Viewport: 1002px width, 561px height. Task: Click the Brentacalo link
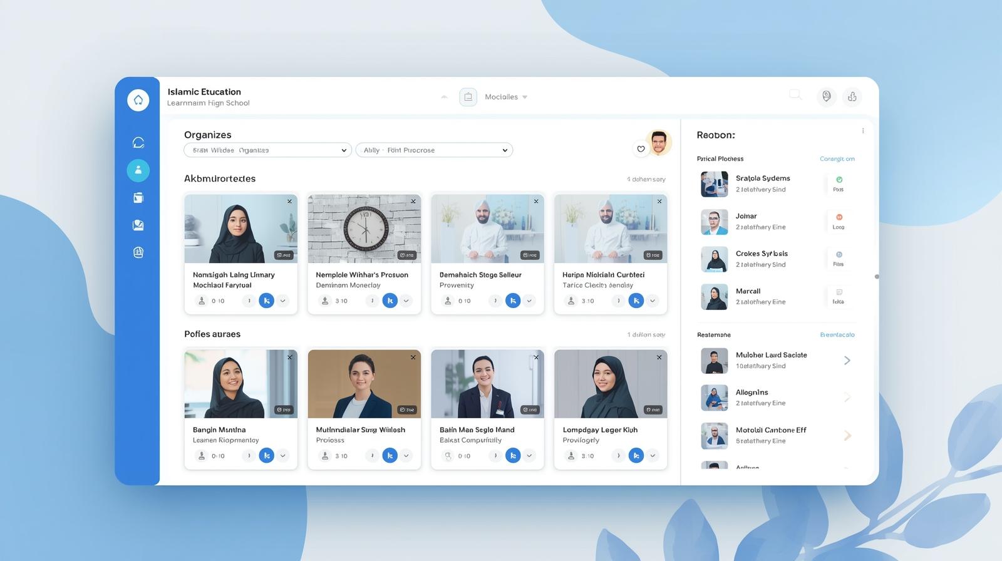point(837,335)
